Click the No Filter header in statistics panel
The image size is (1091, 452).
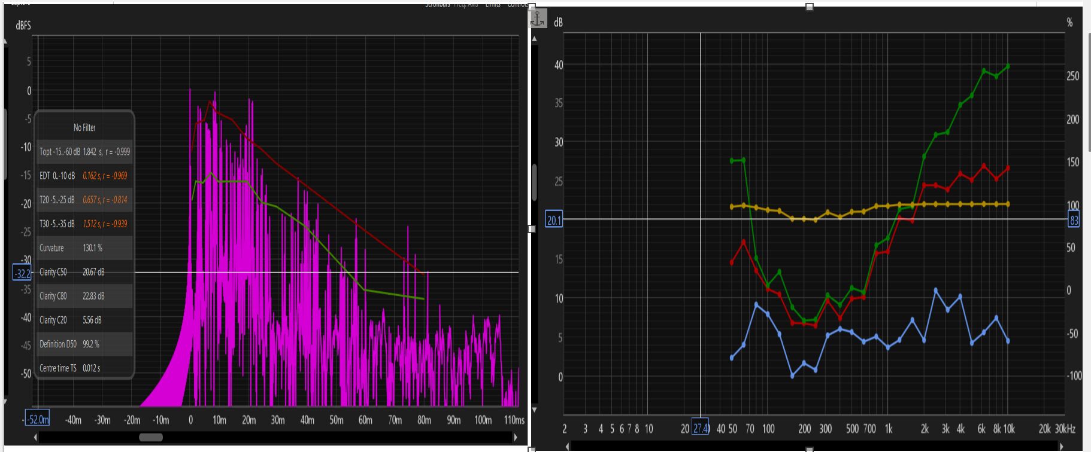84,127
